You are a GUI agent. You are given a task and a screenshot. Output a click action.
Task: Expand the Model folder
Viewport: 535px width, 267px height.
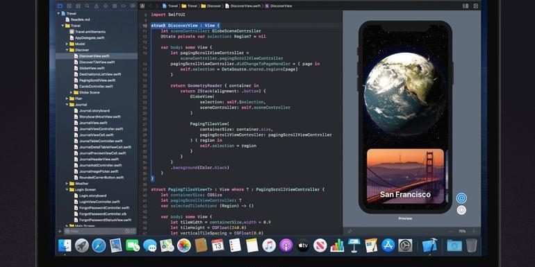click(67, 44)
